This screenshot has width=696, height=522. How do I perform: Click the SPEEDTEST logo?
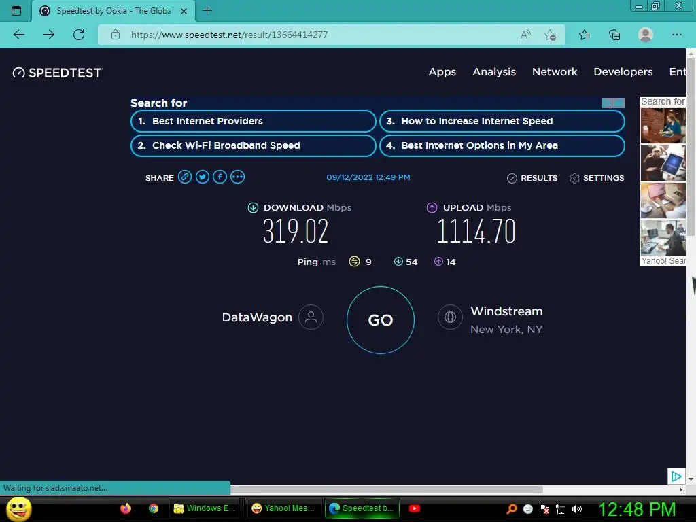click(x=57, y=73)
